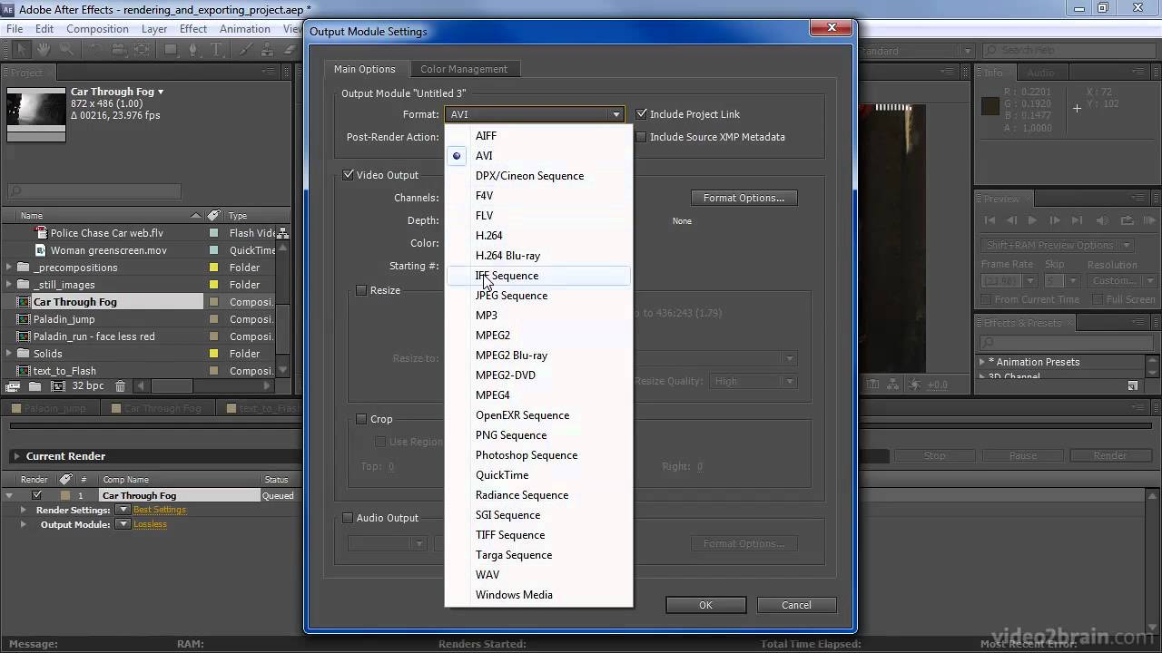This screenshot has width=1162, height=653.
Task: Select the Brush tool
Action: coord(246,50)
